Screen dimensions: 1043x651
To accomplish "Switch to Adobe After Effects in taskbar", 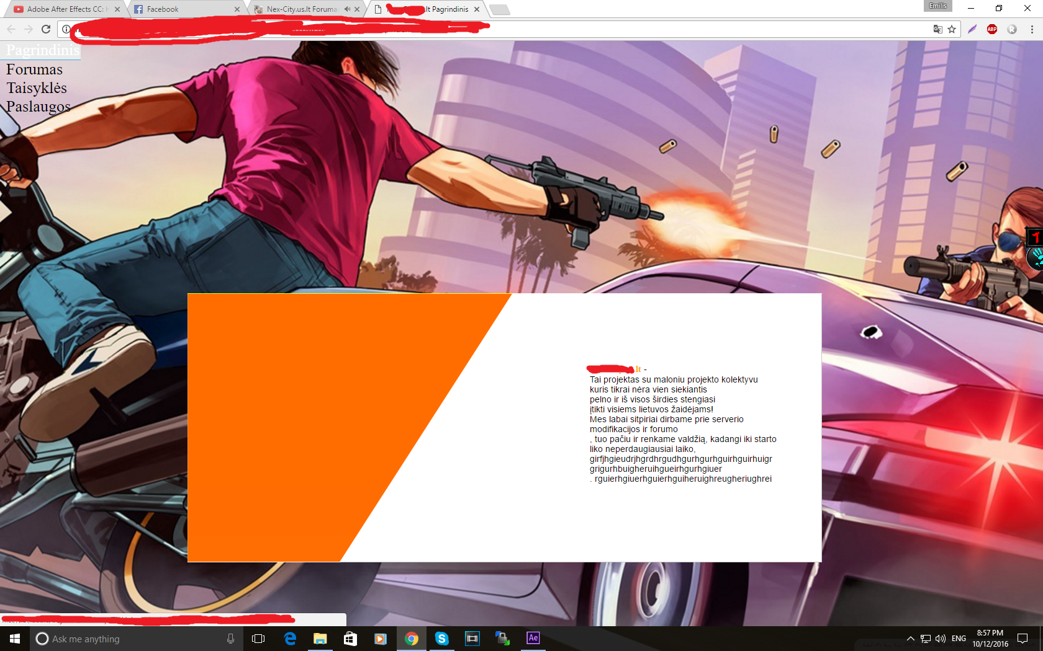I will click(533, 639).
